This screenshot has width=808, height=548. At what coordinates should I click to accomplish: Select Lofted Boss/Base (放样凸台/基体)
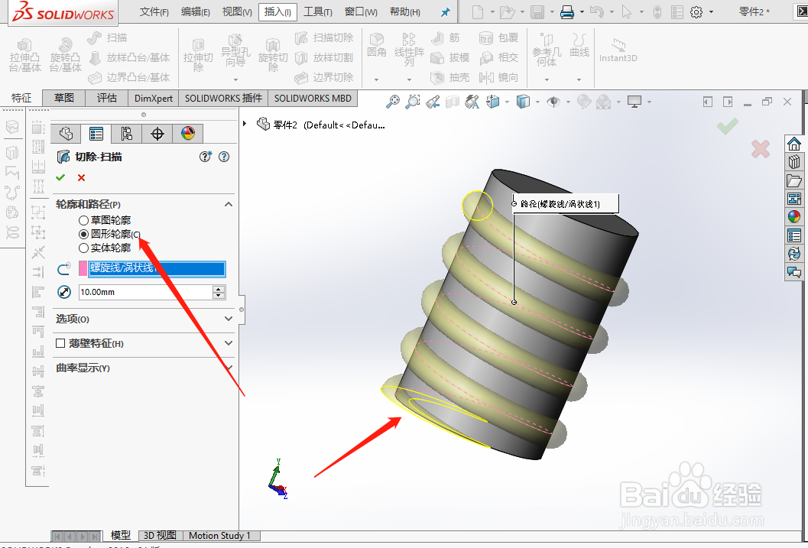click(x=129, y=57)
